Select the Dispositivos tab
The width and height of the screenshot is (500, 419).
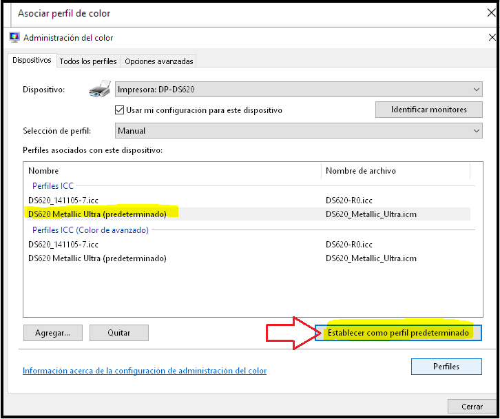32,61
